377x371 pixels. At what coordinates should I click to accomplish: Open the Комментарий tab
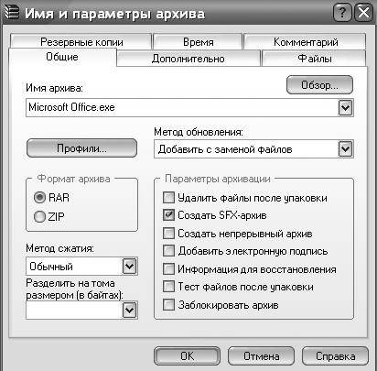pyautogui.click(x=306, y=42)
